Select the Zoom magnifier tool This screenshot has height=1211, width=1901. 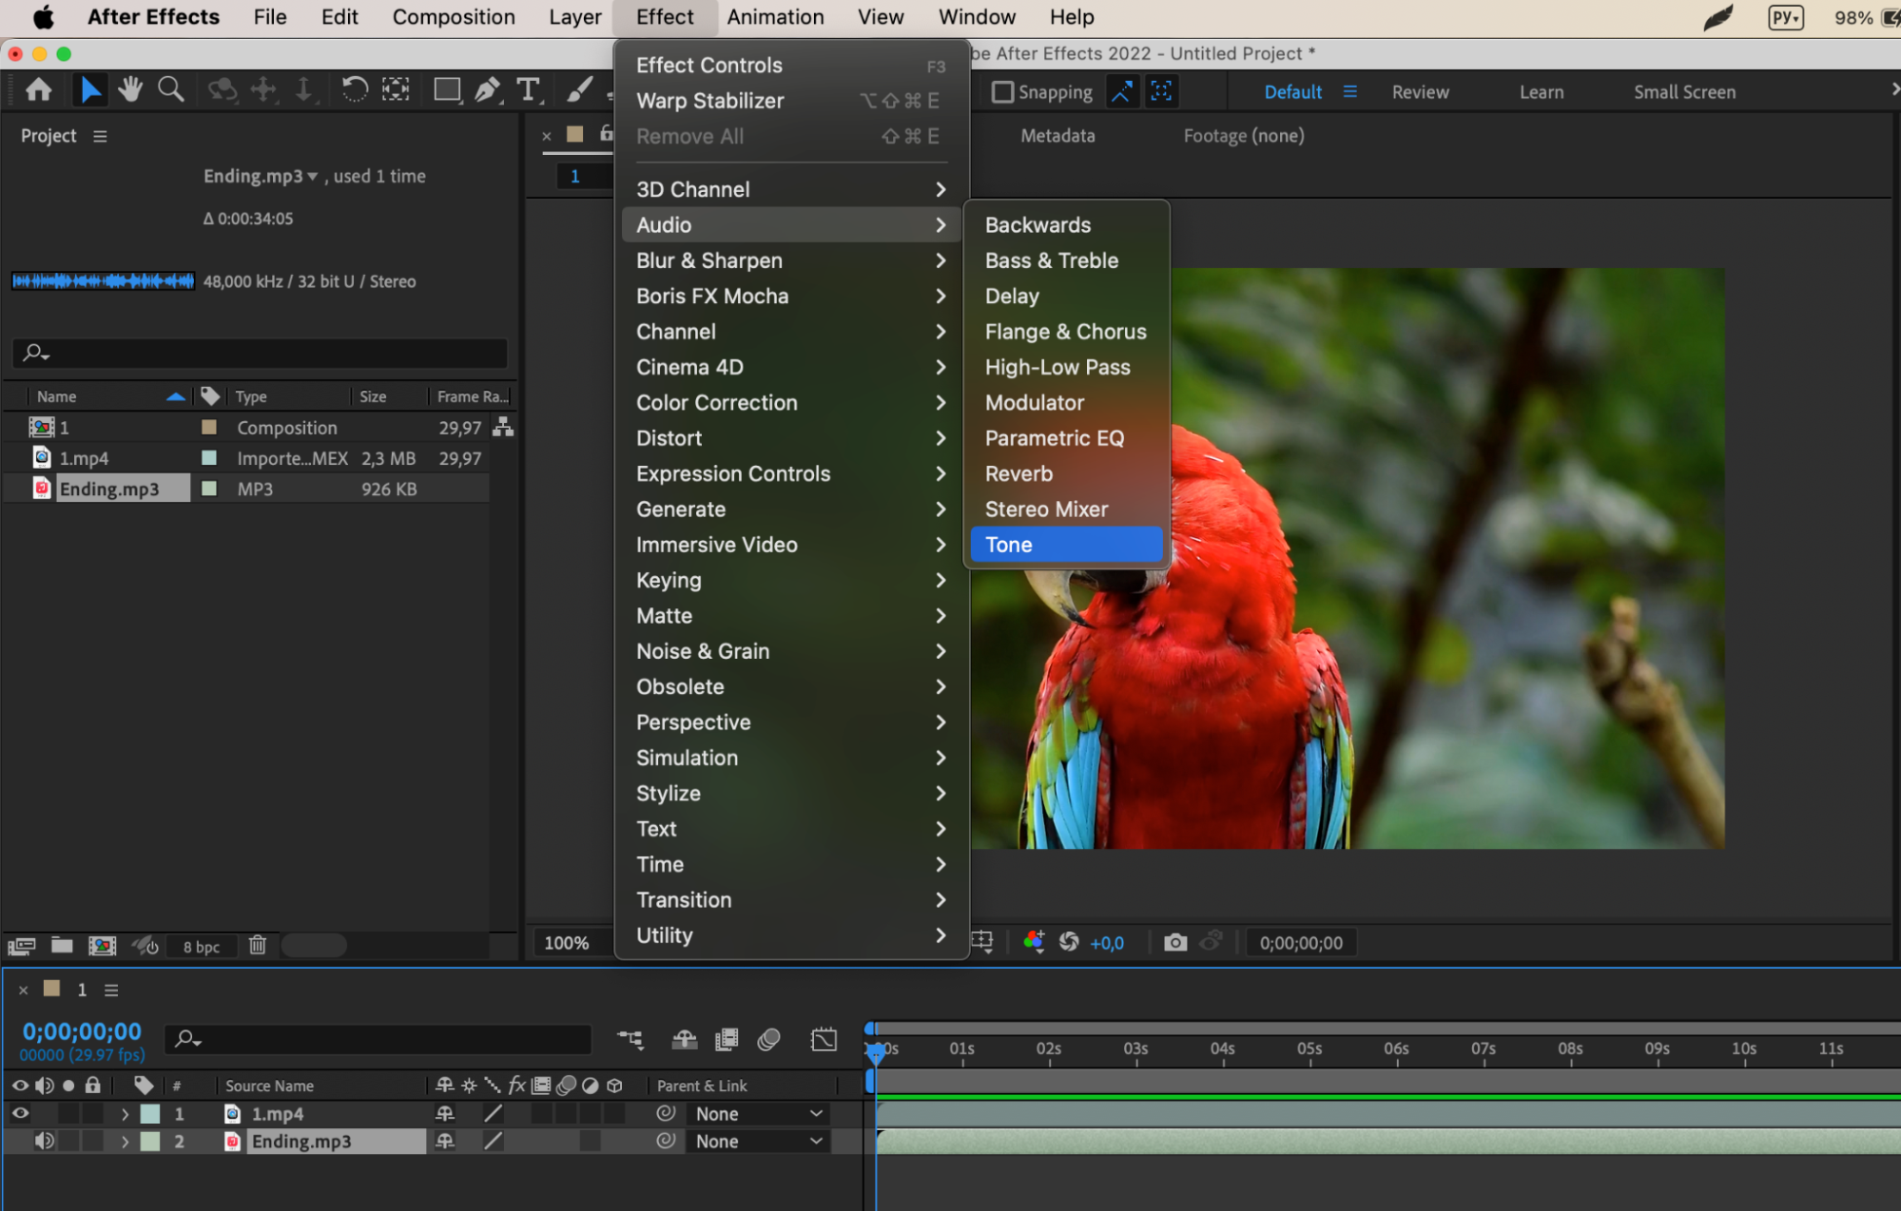(x=171, y=90)
